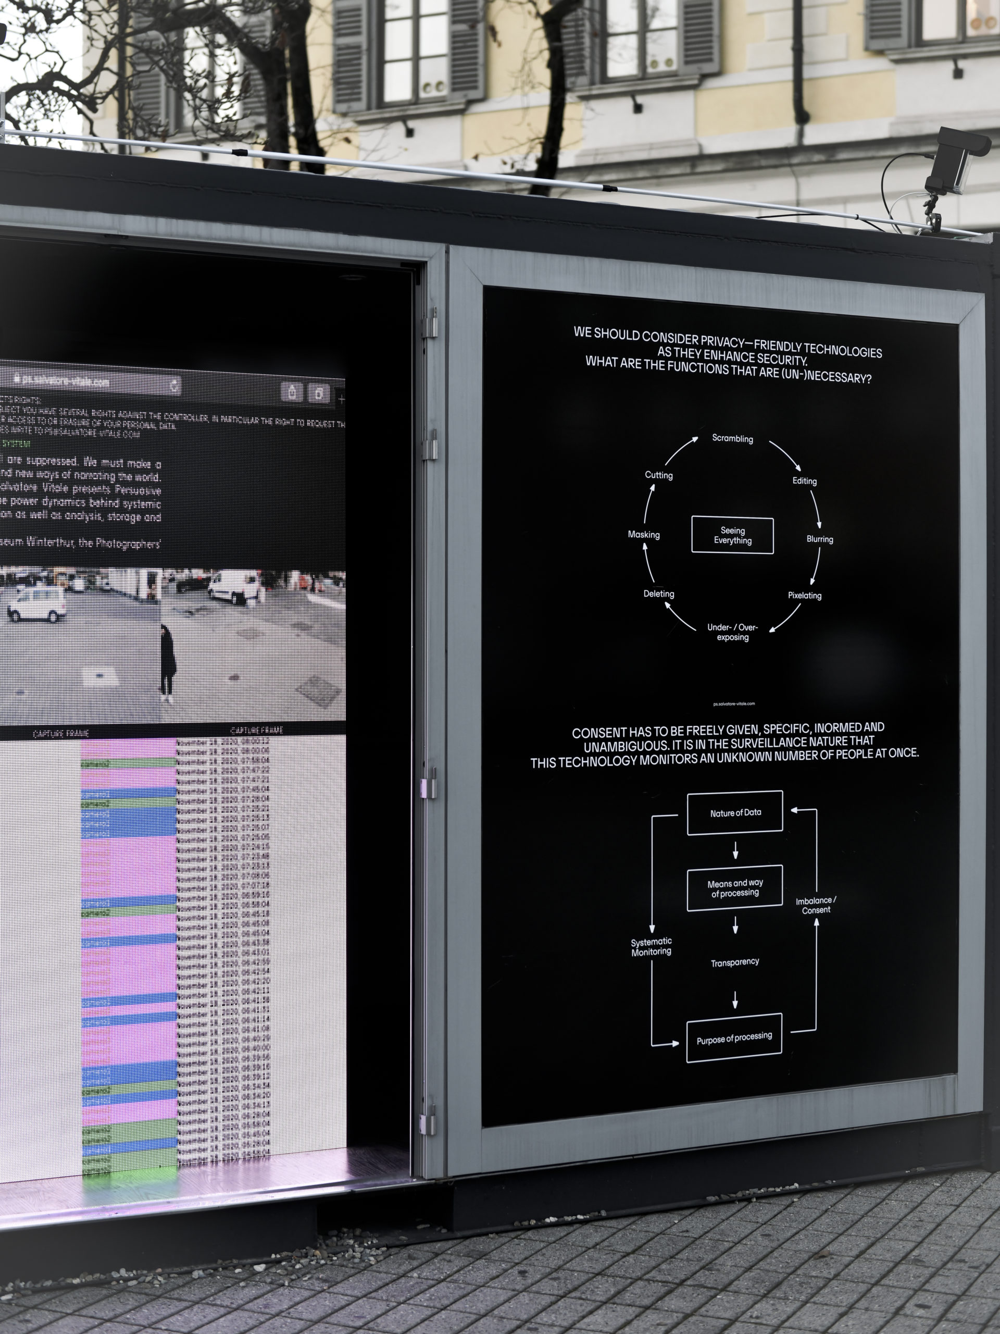The image size is (1000, 1334).
Task: Click the left CAPTURE FRAME header
Action: [61, 733]
